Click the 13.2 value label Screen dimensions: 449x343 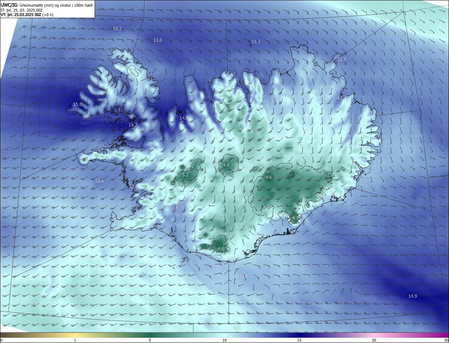[117, 28]
